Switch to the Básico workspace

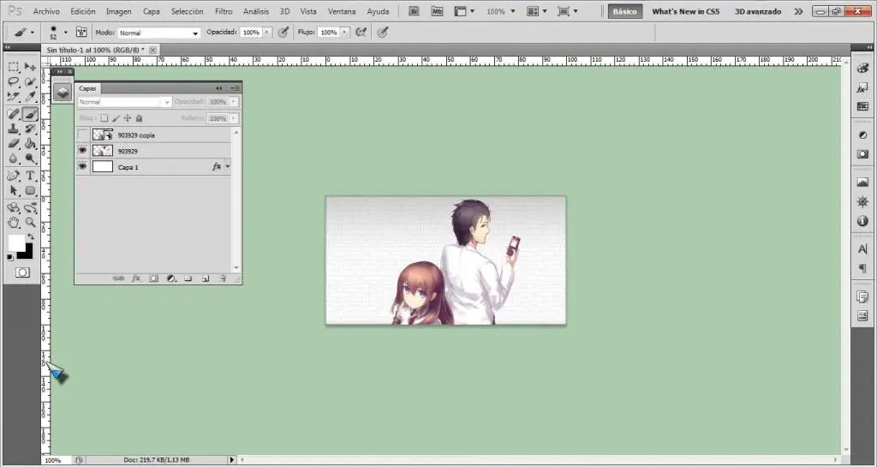pyautogui.click(x=624, y=11)
